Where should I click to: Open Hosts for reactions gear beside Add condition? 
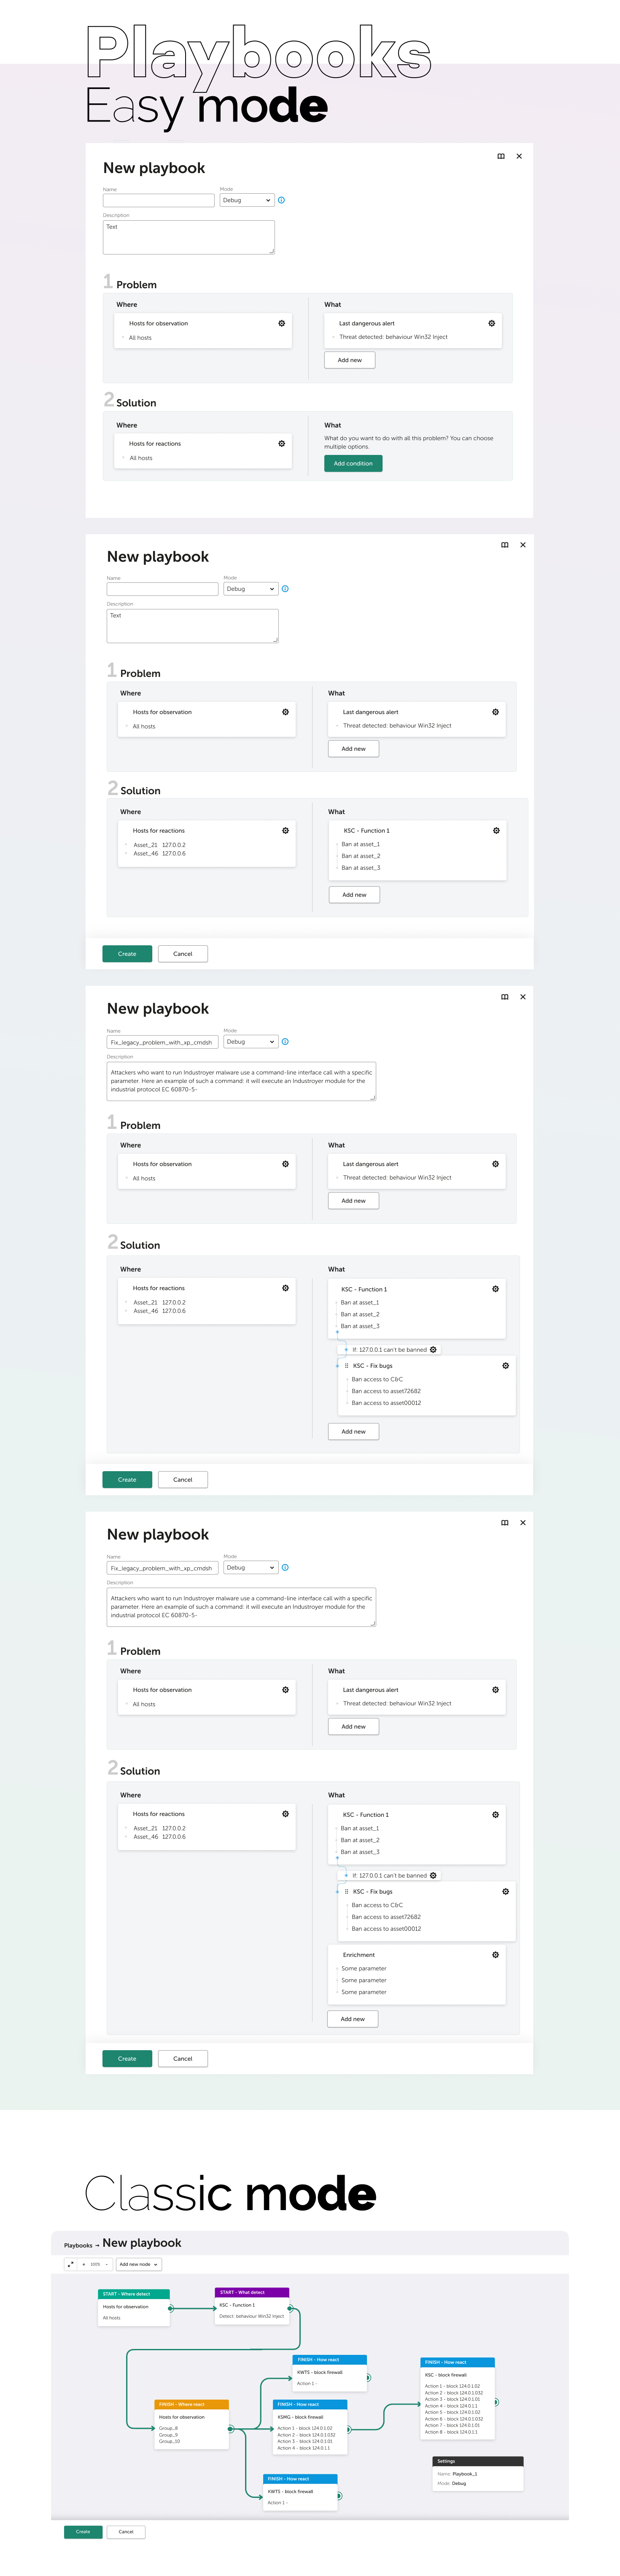coord(281,443)
